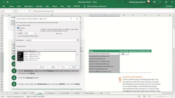Open Ribbon Display Options icon
The image size is (175, 98).
click(154, 2)
